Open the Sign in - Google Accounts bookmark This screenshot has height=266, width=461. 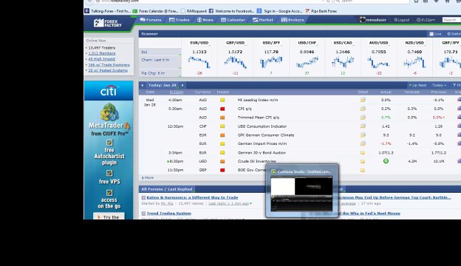point(280,11)
